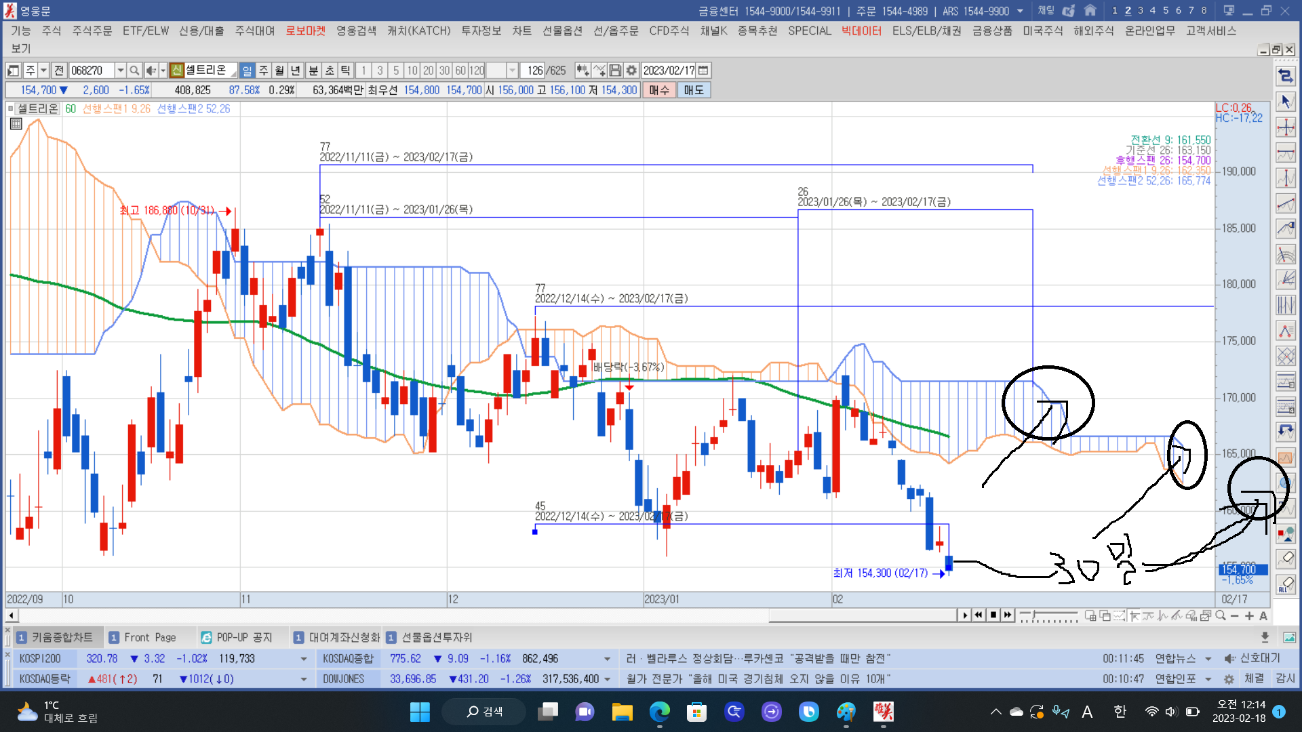Open the calendar date picker icon

[x=704, y=70]
